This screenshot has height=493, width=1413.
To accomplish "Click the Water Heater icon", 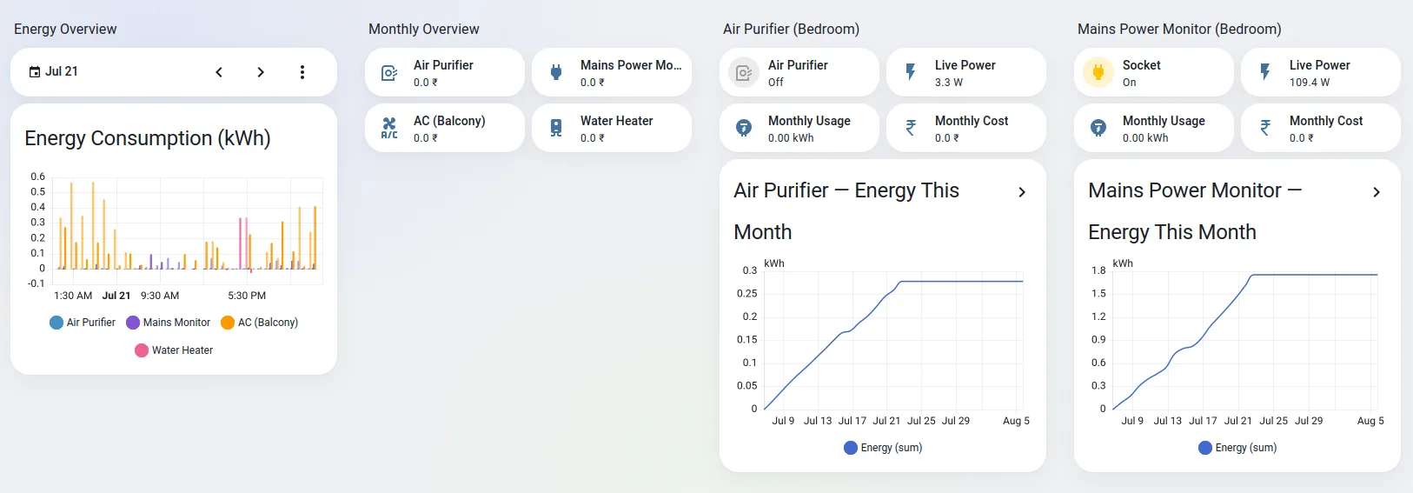I will click(x=556, y=129).
